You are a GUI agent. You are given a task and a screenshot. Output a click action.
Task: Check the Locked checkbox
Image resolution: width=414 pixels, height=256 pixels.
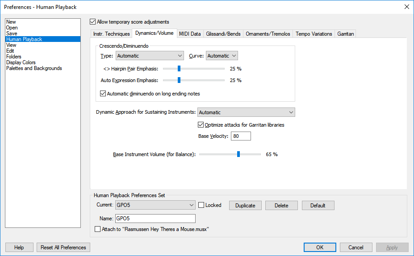click(x=201, y=205)
